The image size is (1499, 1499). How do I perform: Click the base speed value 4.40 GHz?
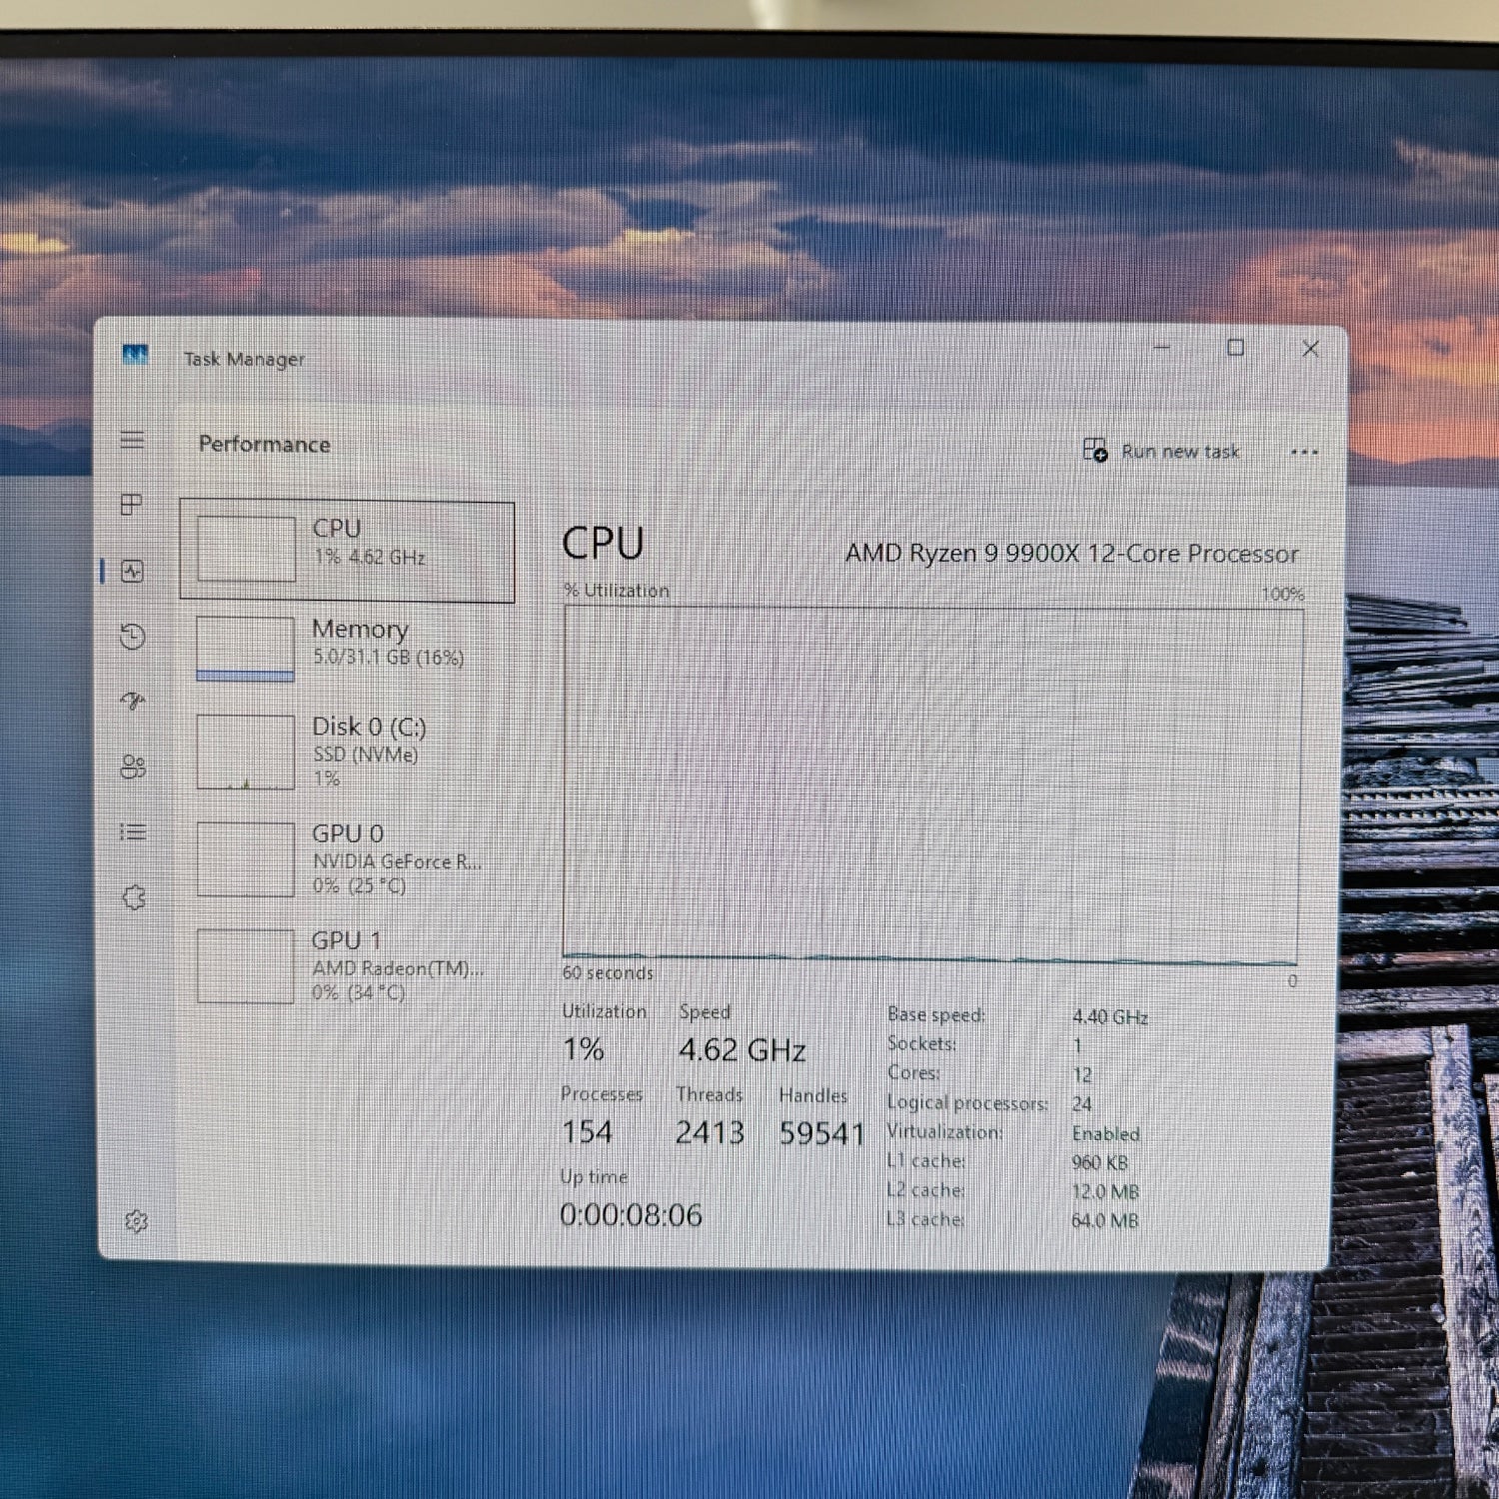pyautogui.click(x=1110, y=1017)
